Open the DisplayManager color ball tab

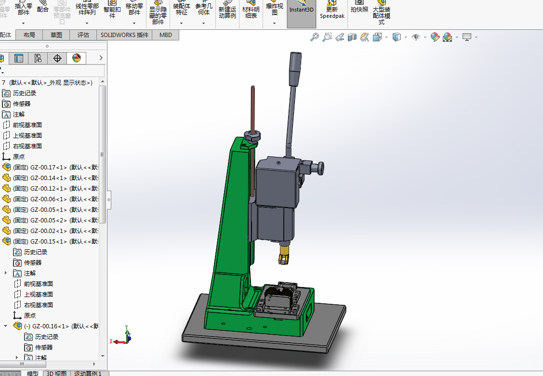77,58
